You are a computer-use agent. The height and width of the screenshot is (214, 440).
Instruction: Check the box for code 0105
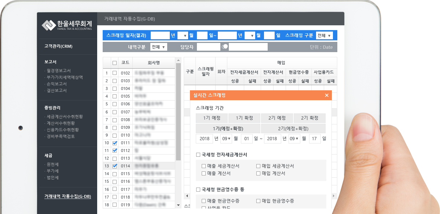click(114, 96)
